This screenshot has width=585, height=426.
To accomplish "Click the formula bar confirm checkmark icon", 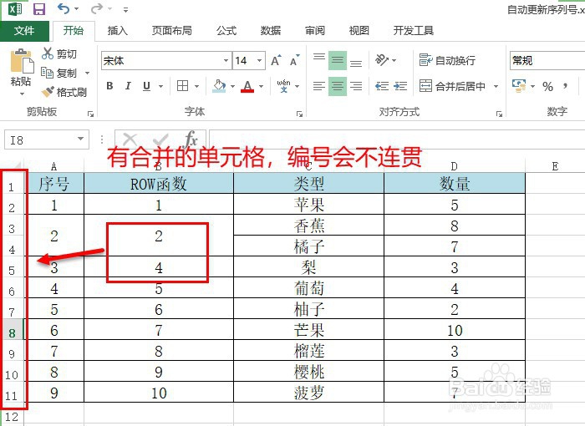I will pos(160,139).
